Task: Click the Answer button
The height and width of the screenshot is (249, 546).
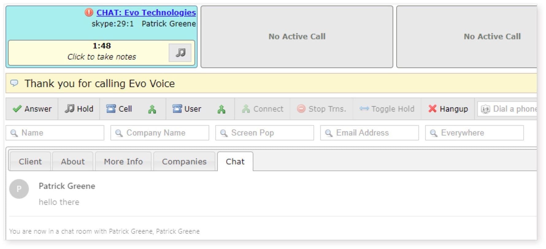Action: pos(32,109)
